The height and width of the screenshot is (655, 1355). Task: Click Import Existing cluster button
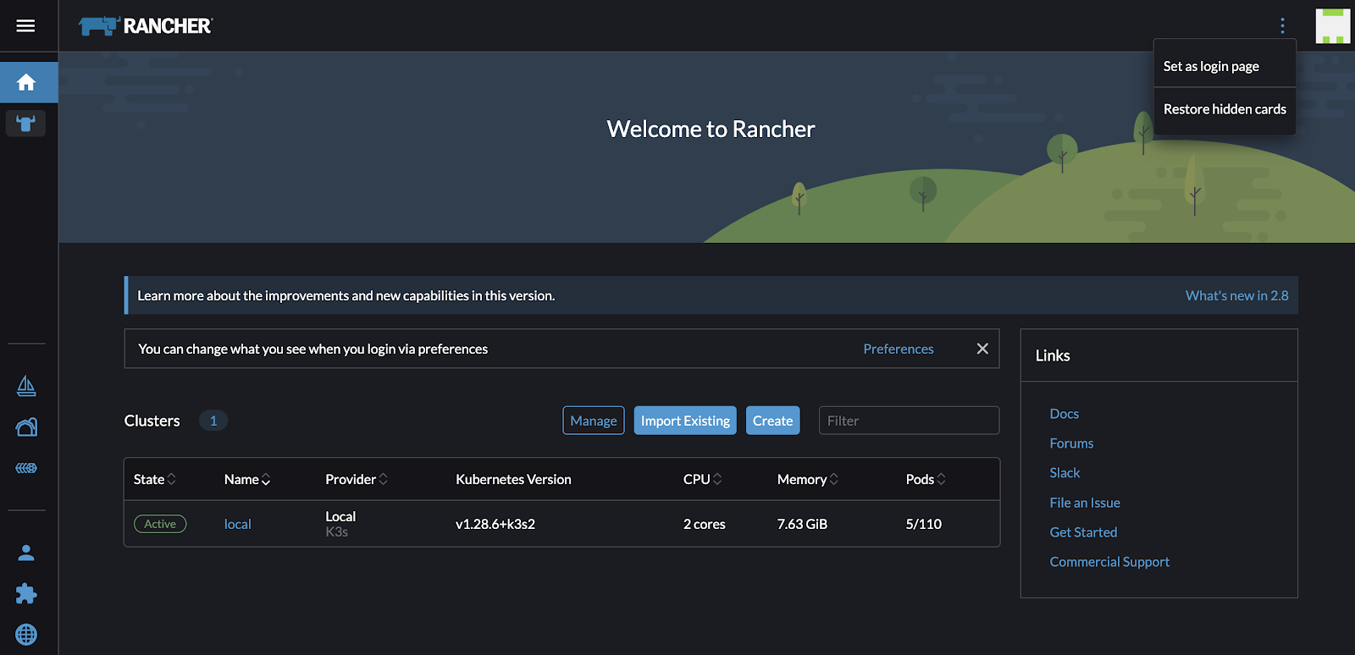pyautogui.click(x=685, y=421)
